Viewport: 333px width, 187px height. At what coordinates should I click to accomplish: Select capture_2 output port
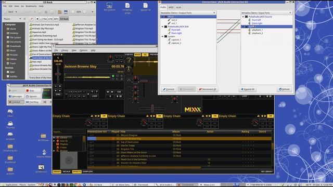click(x=176, y=43)
